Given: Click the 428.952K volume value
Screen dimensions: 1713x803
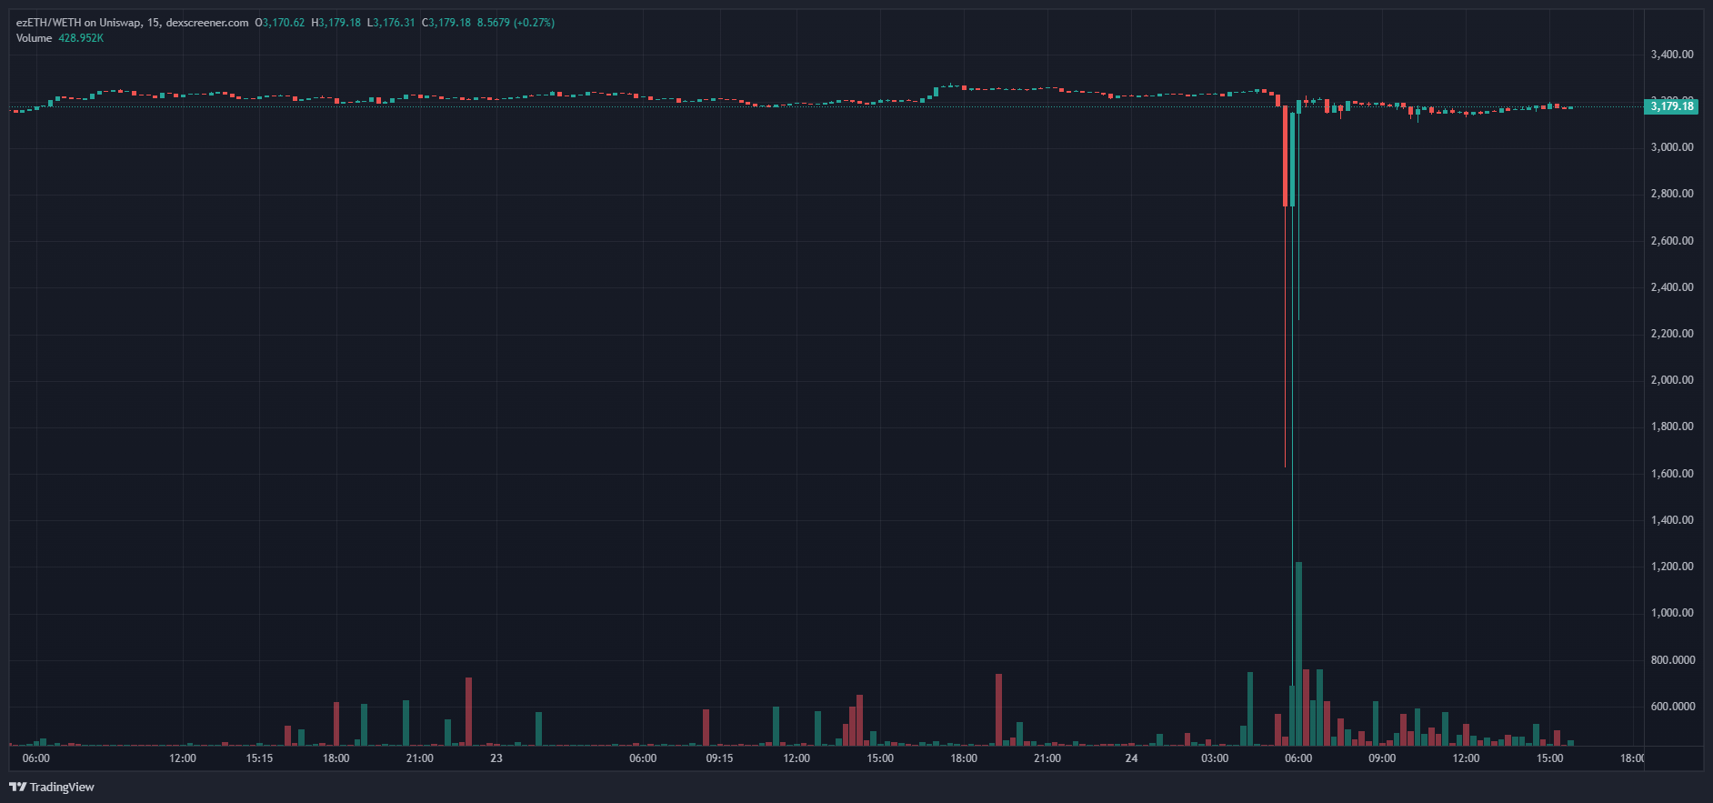Looking at the screenshot, I should 81,38.
